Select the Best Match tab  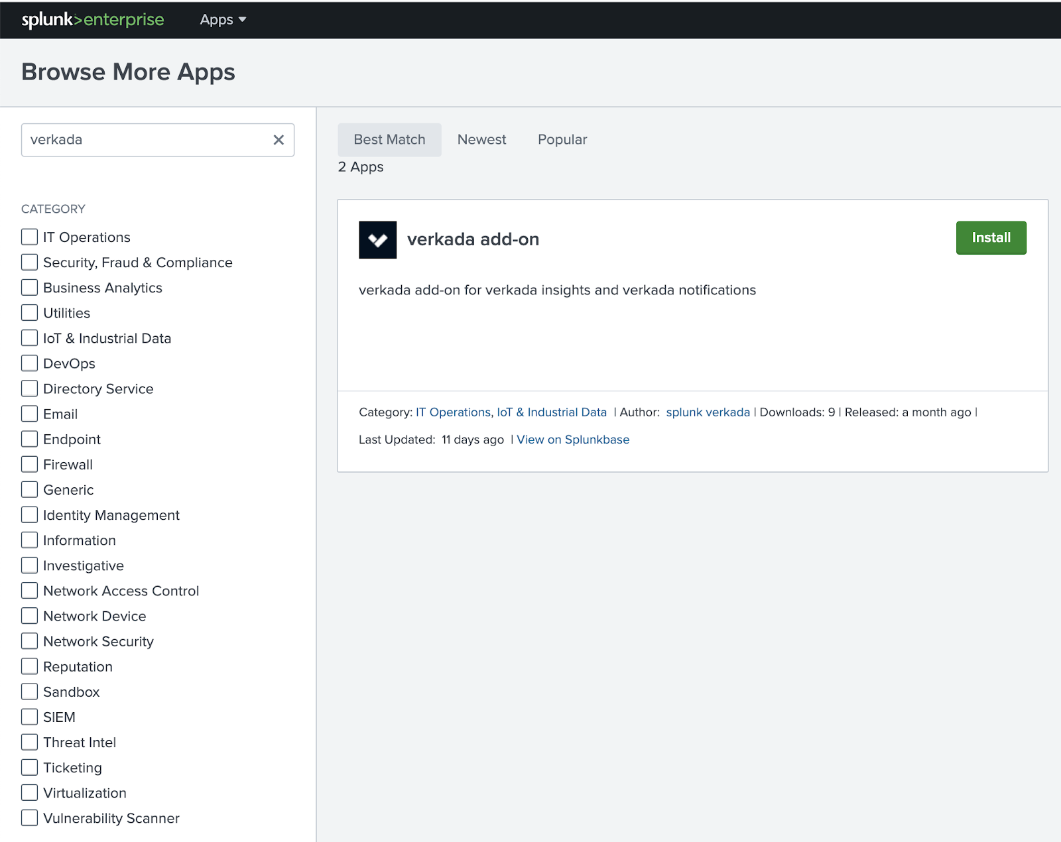click(389, 140)
